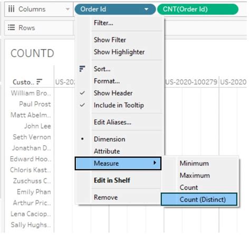
Task: Click the Columns shelf icon
Action: 11,9
